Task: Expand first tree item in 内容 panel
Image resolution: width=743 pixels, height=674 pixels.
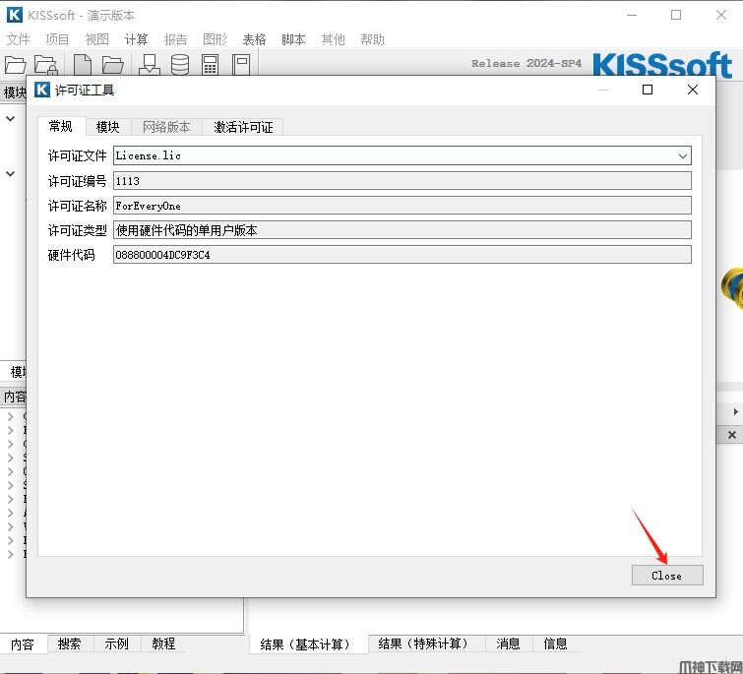Action: [x=11, y=416]
